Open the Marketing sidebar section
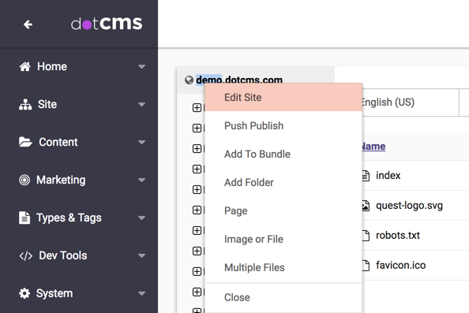Image resolution: width=469 pixels, height=313 pixels. (79, 180)
